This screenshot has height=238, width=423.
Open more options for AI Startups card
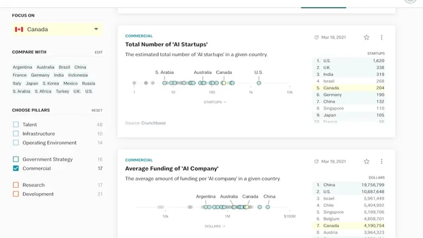381,37
